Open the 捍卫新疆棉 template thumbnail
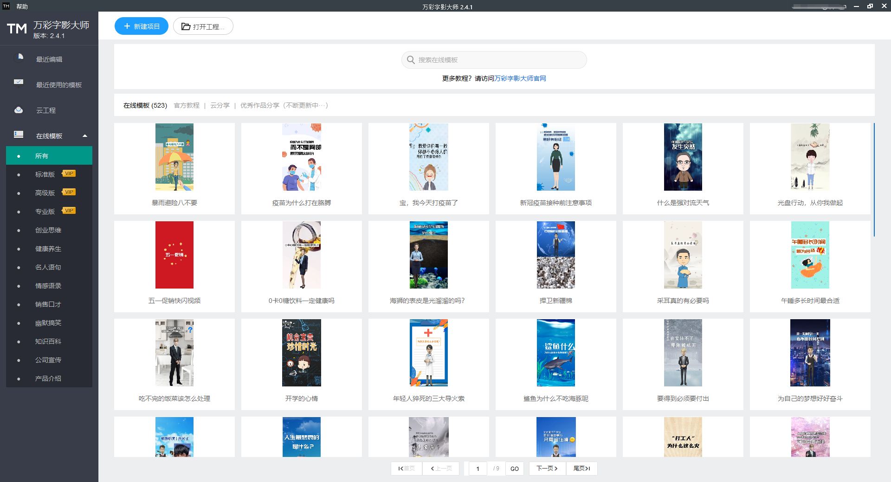Image resolution: width=891 pixels, height=482 pixels. click(556, 255)
